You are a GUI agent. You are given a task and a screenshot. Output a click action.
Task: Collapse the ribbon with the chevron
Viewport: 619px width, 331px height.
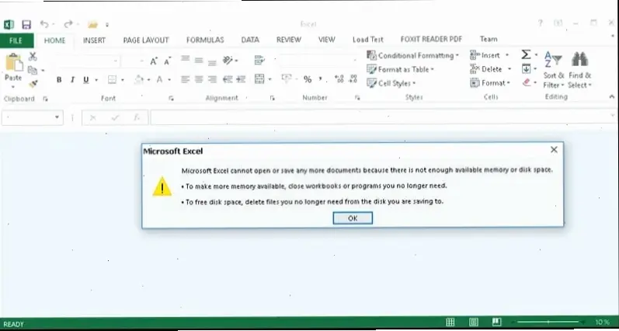click(x=612, y=97)
